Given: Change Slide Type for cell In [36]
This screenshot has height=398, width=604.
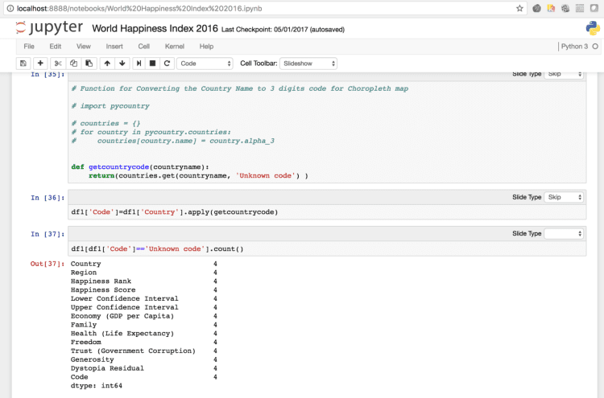Looking at the screenshot, I should [564, 197].
